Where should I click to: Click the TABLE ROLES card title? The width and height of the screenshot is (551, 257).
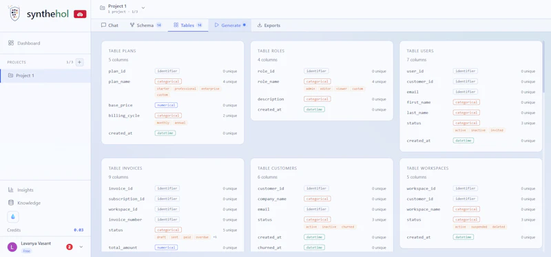(271, 51)
